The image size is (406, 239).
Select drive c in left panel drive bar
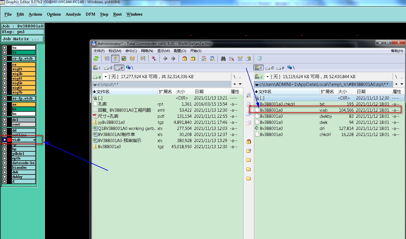click(97, 68)
